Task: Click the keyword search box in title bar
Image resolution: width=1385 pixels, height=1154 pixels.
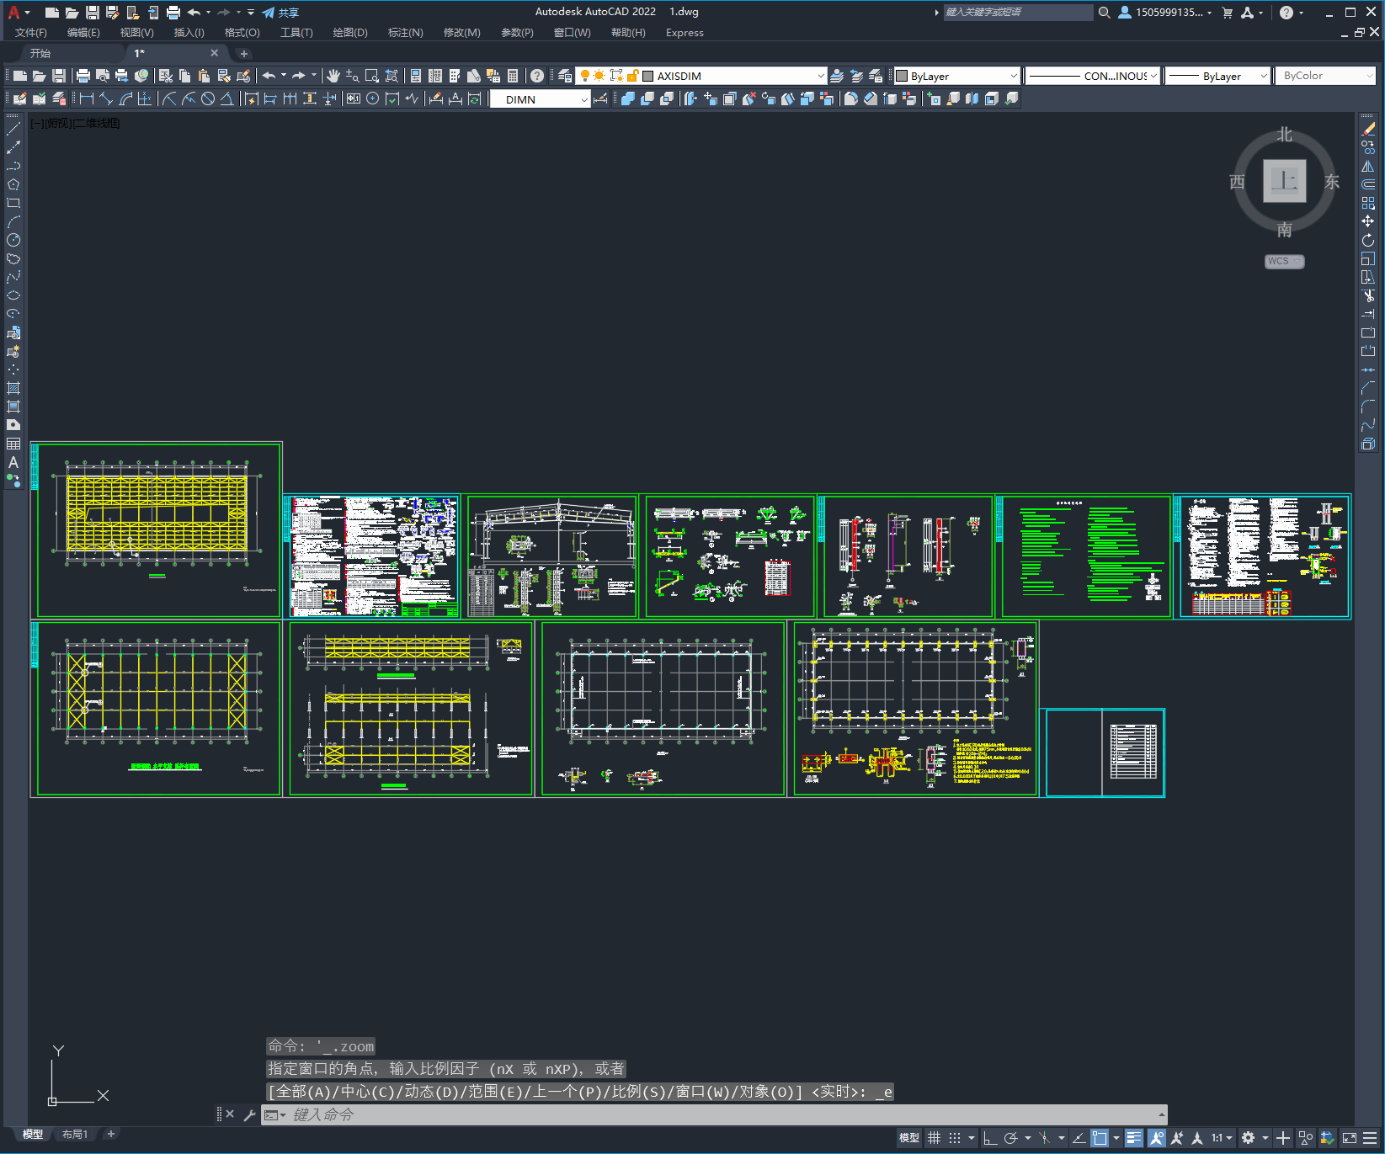Action: (1017, 13)
